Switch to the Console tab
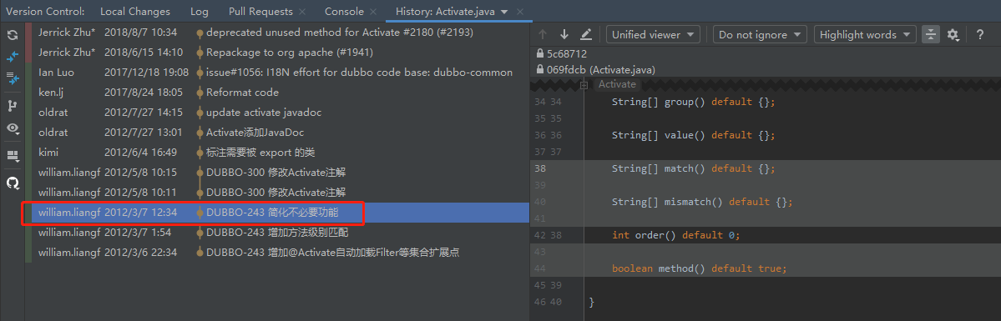The image size is (1001, 321). 344,12
